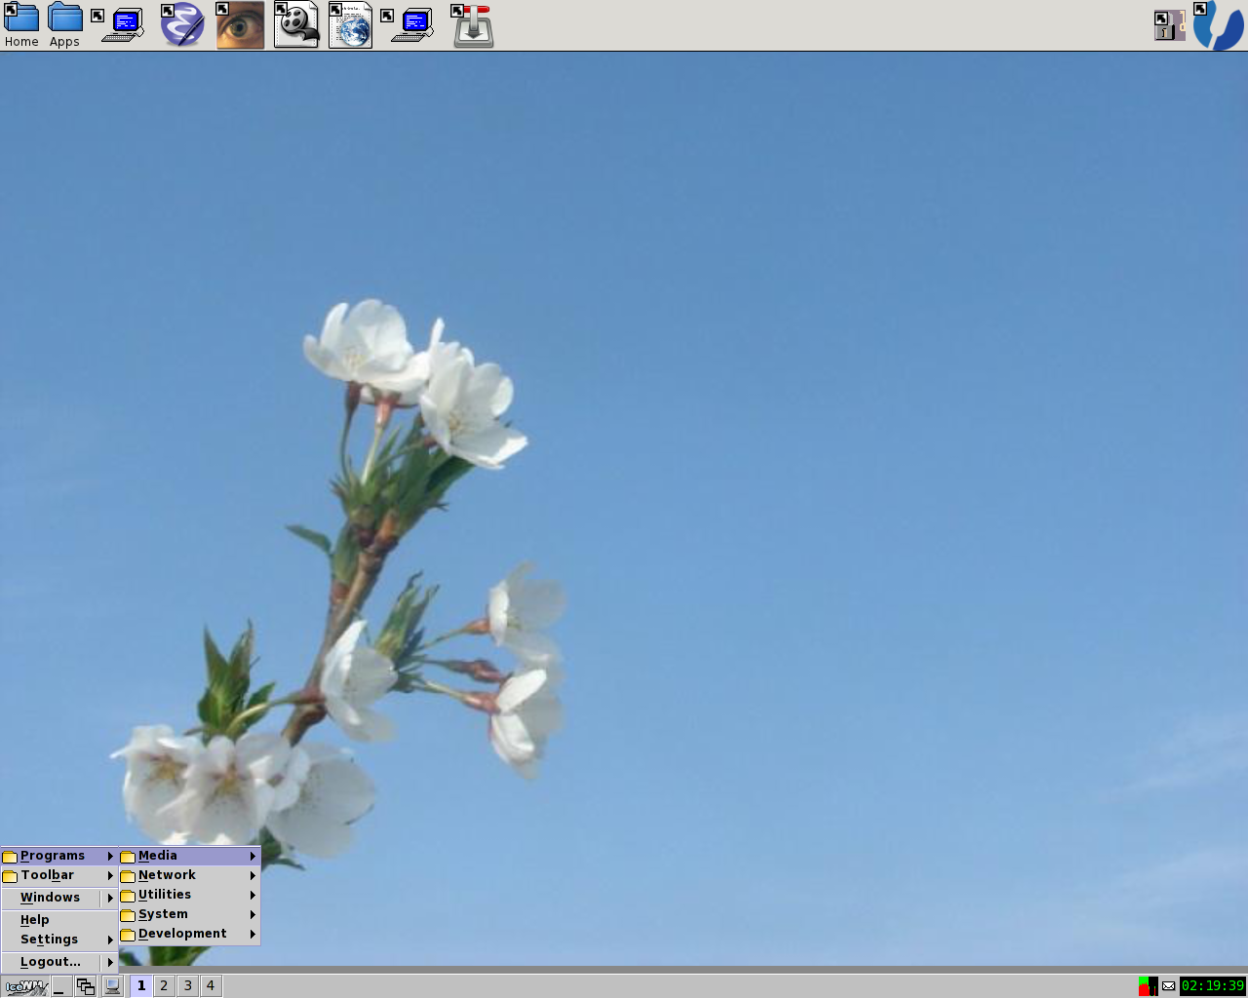Viewport: 1248px width, 998px height.
Task: Open the Media submenu entry
Action: [x=189, y=856]
